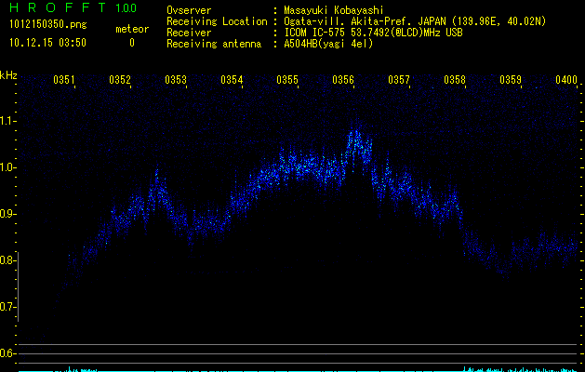Screen dimensions: 585x372
Task: Click the Receiving Location label
Action: pyautogui.click(x=217, y=21)
